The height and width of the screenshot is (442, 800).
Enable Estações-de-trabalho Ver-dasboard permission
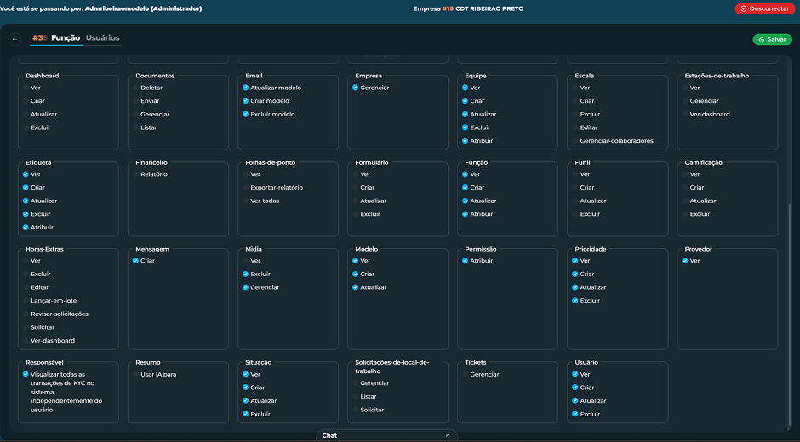pyautogui.click(x=685, y=114)
